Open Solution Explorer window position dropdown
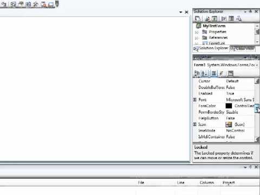260x195 pixels. pos(245,11)
